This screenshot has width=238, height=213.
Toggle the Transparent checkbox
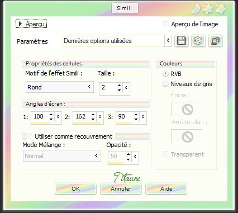[165, 154]
